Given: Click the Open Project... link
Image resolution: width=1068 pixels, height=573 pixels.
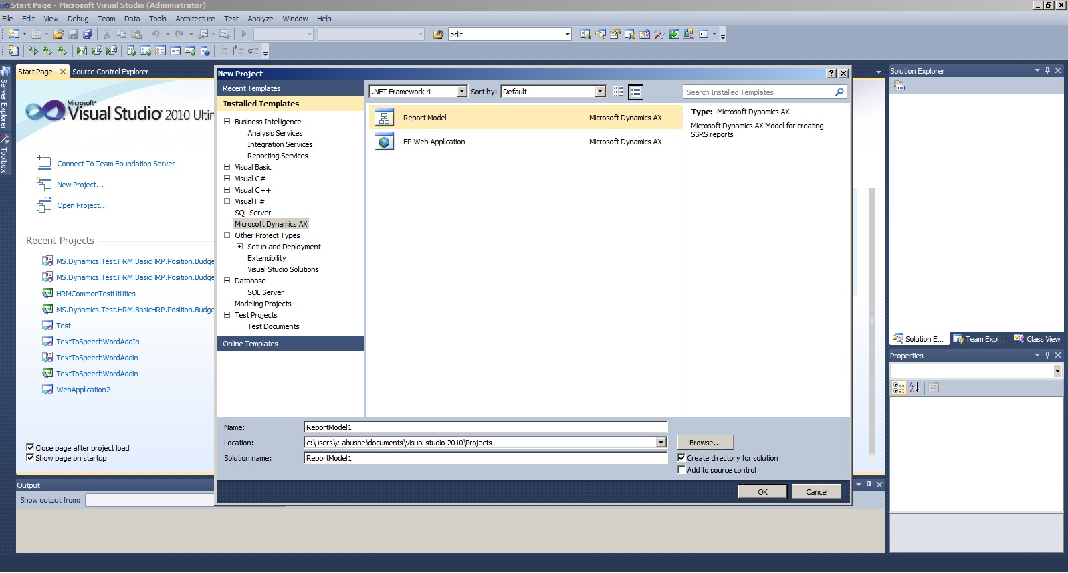Looking at the screenshot, I should click(x=82, y=205).
